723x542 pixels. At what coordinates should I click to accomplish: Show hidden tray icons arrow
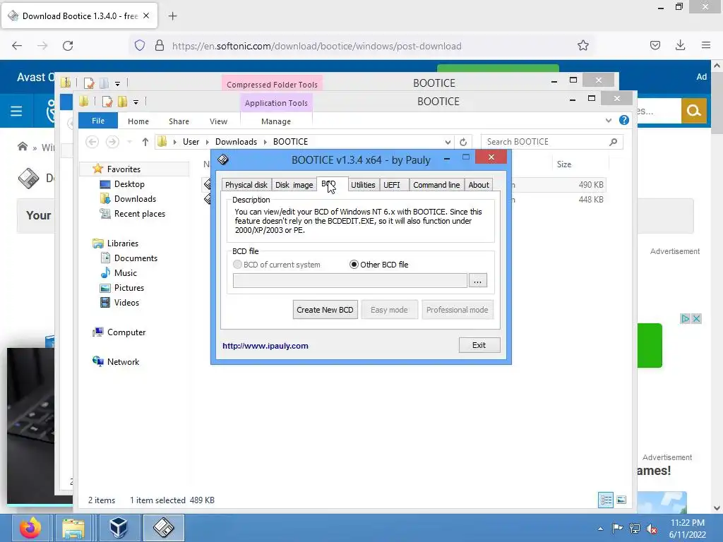click(600, 529)
